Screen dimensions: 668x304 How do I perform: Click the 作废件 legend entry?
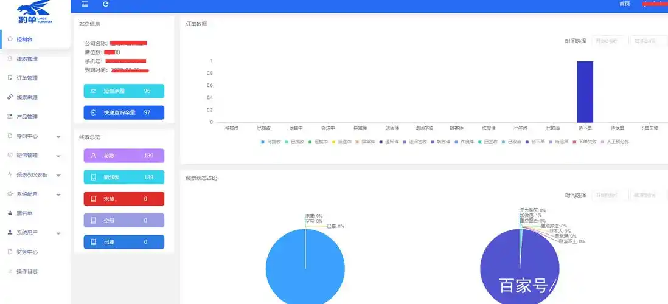tap(464, 142)
